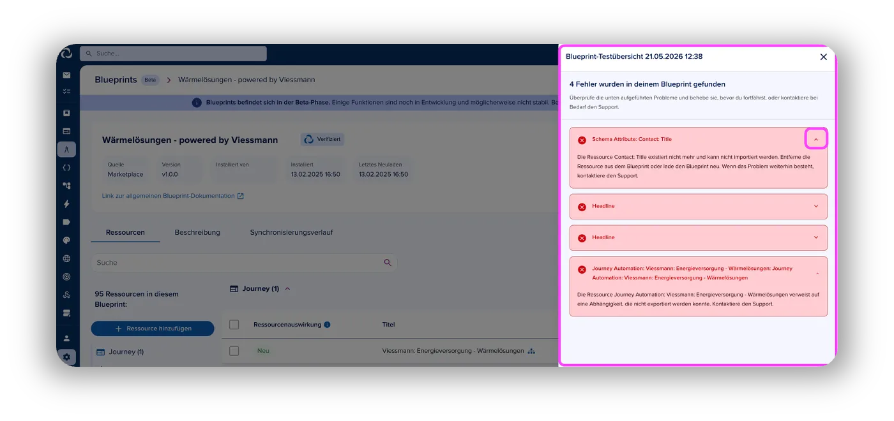Switch to the Ressourcen tab
The width and height of the screenshot is (894, 421).
click(x=125, y=232)
